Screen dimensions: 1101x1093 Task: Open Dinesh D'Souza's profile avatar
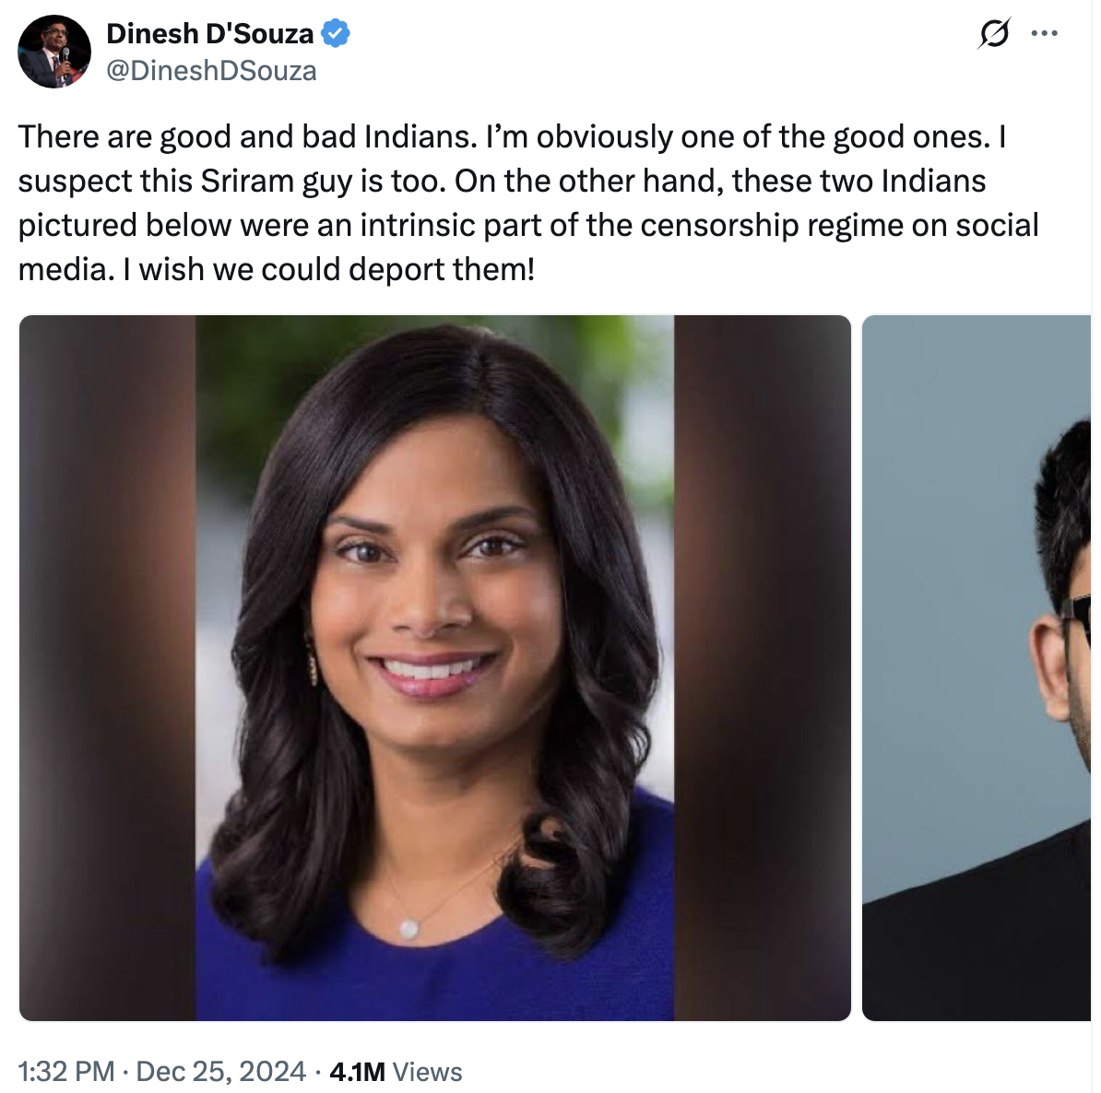coord(54,52)
